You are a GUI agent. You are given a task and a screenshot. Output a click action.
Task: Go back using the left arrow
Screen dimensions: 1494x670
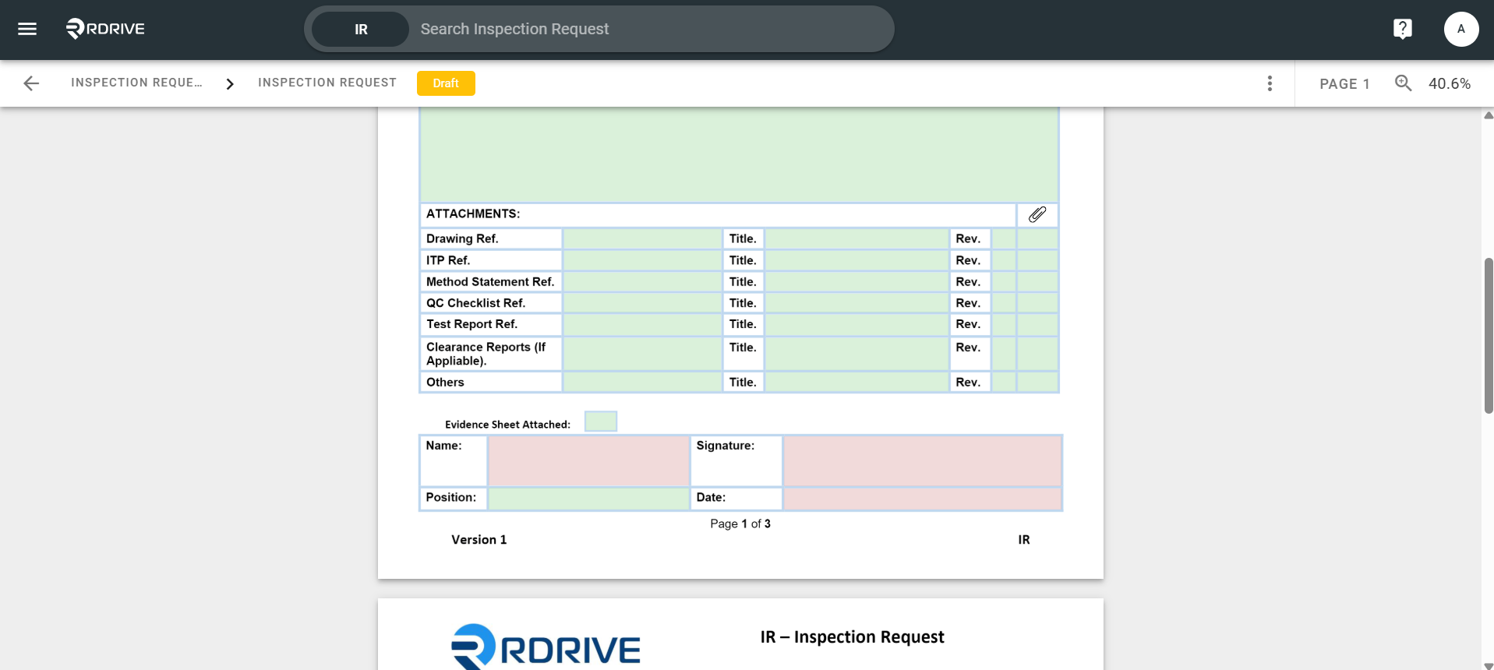click(31, 83)
